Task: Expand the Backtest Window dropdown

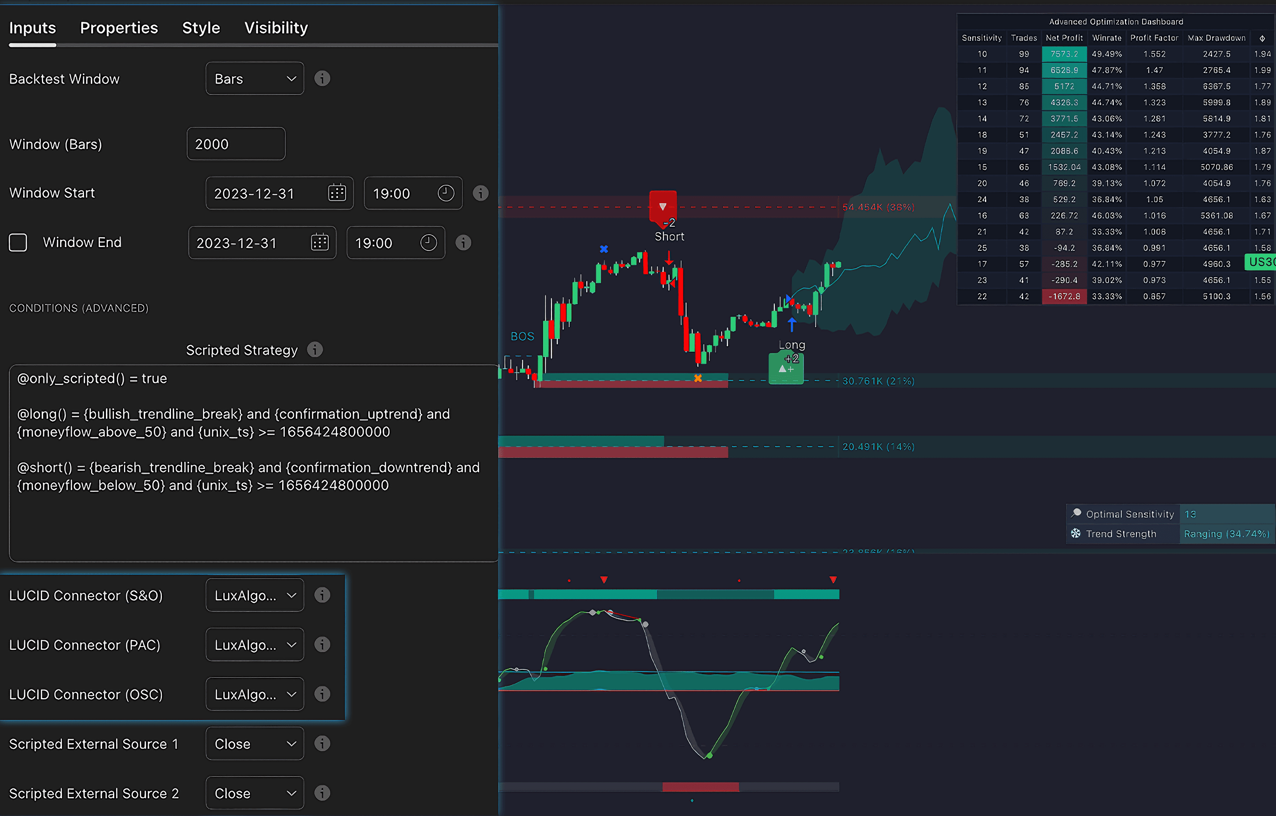Action: 255,79
